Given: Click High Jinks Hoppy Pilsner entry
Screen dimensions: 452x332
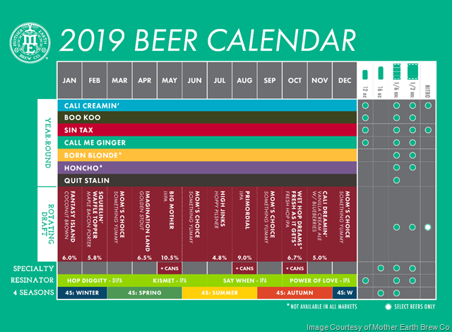Looking at the screenshot, I should point(220,224).
